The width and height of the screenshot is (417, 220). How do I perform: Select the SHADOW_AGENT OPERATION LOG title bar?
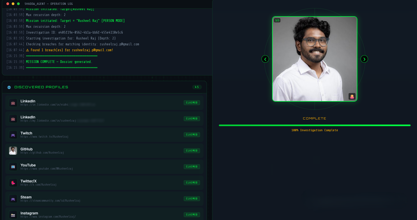point(48,4)
